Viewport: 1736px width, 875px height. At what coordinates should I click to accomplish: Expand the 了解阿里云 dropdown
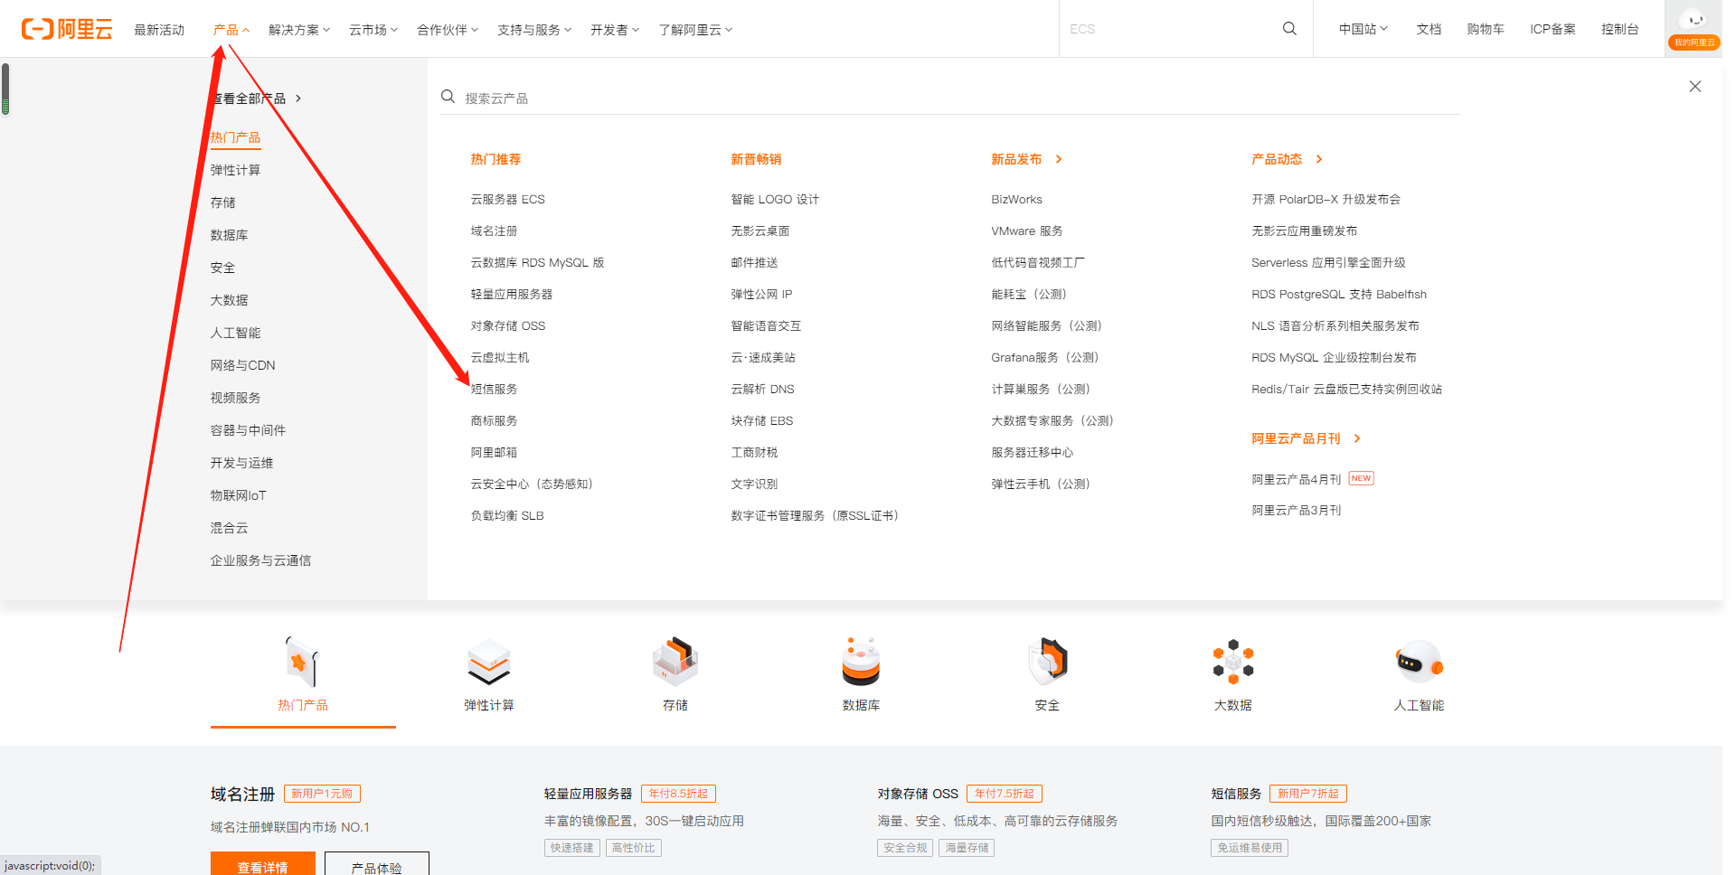pos(695,30)
